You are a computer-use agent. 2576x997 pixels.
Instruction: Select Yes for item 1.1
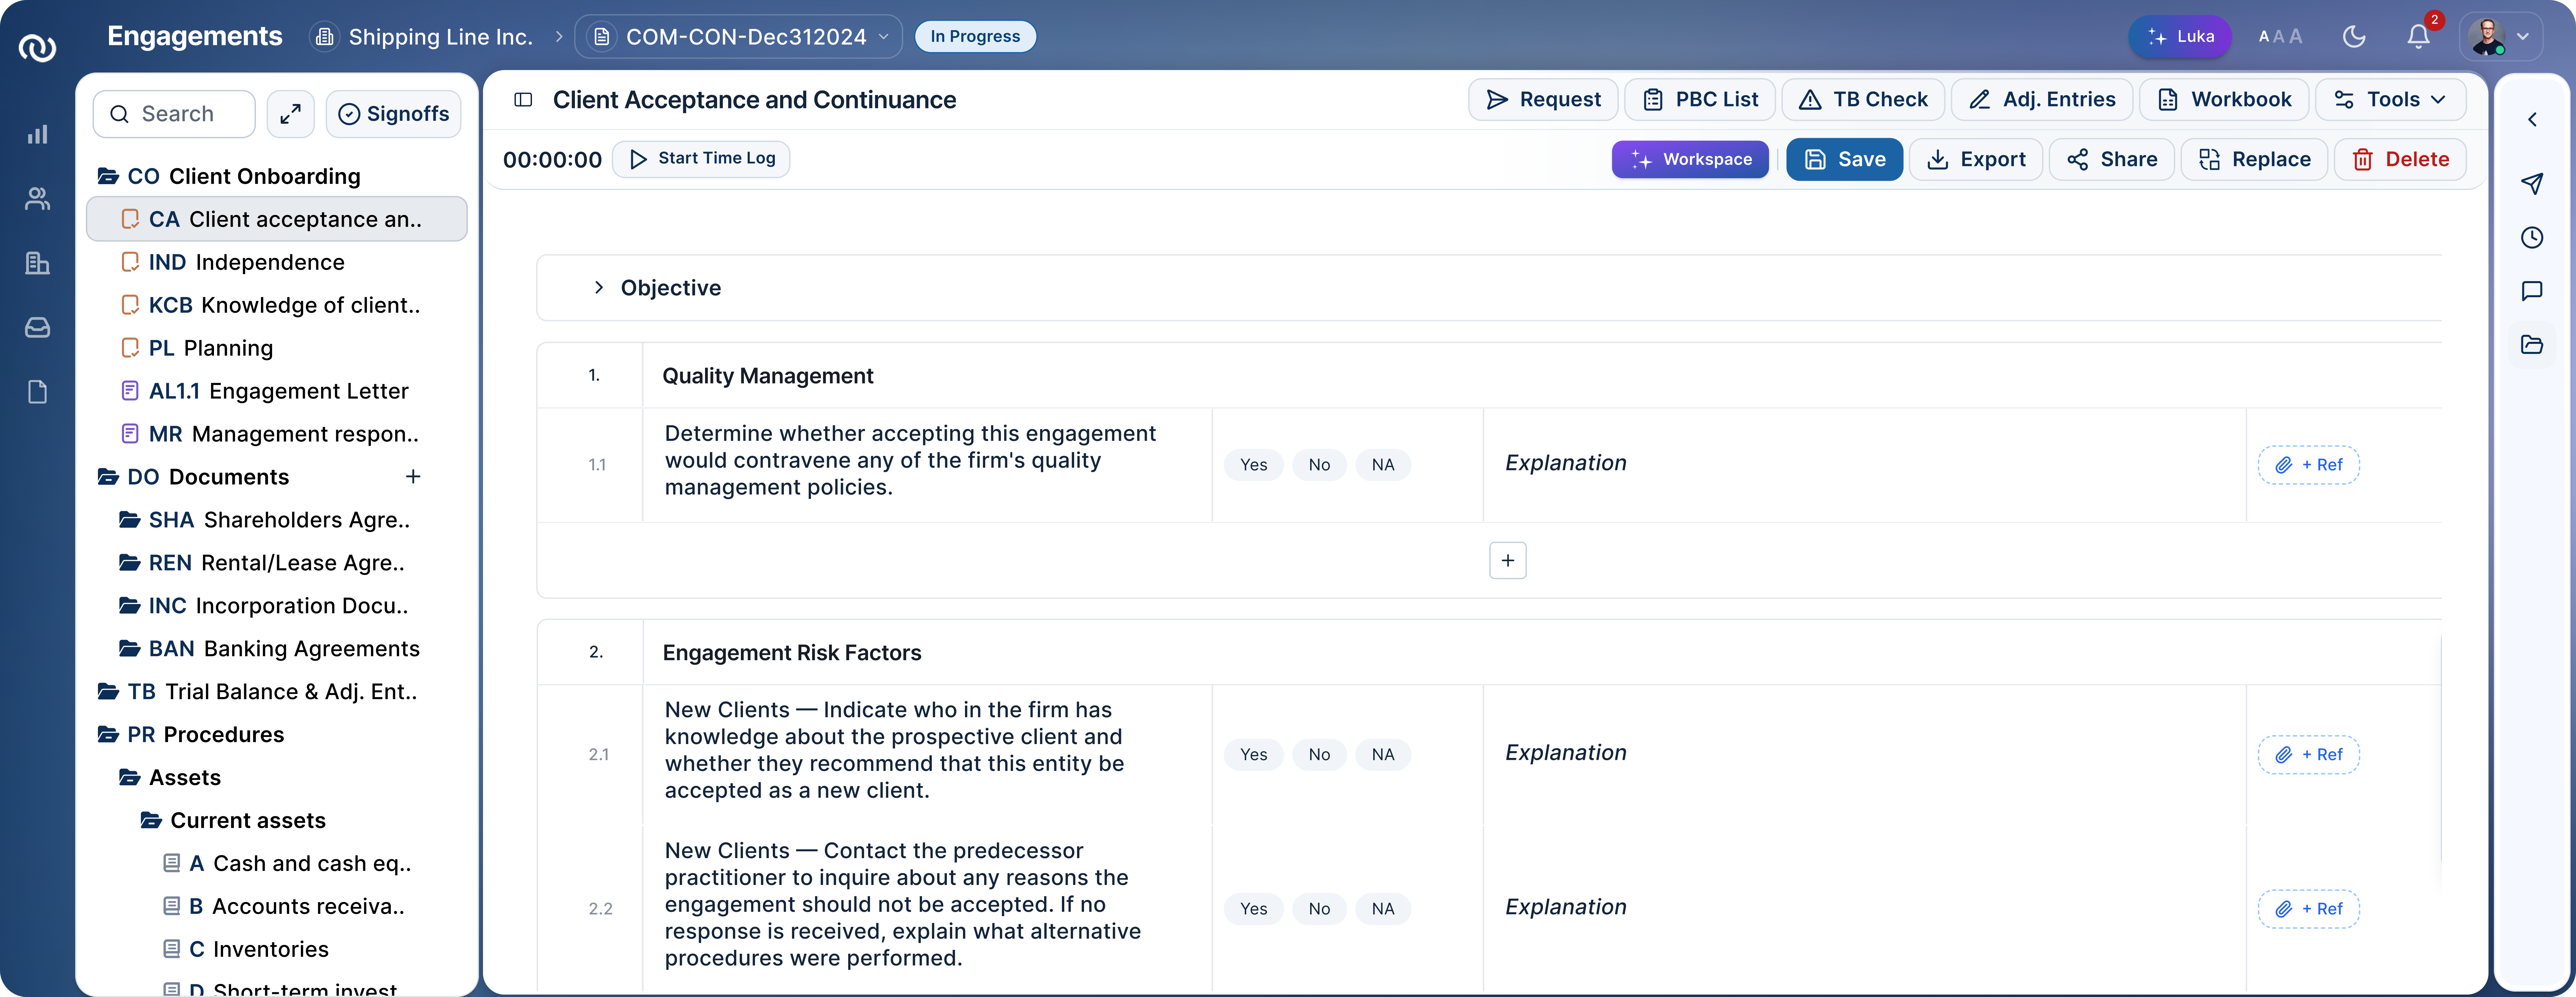coord(1253,465)
